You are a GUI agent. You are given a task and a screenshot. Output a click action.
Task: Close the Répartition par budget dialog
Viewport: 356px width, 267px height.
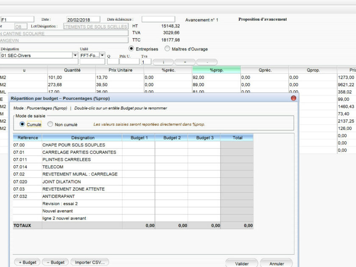(293, 98)
